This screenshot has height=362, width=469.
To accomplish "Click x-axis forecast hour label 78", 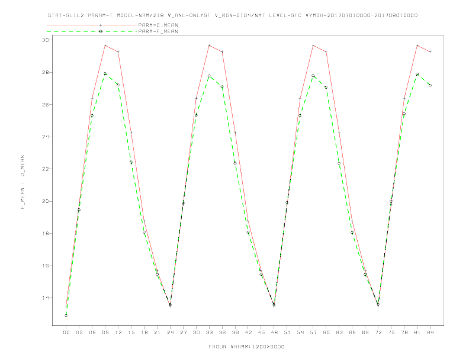I will point(404,332).
